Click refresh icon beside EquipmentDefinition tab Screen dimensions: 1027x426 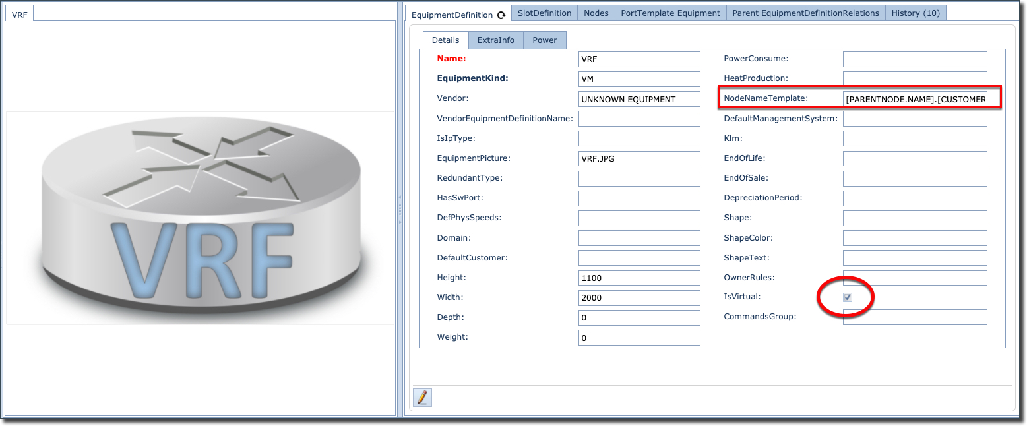(501, 15)
